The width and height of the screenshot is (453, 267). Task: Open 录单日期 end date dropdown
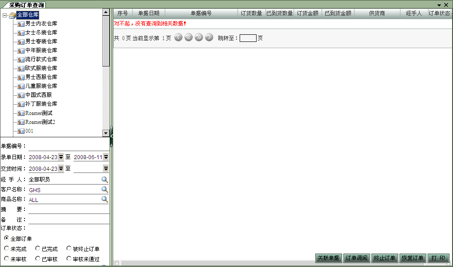106,157
